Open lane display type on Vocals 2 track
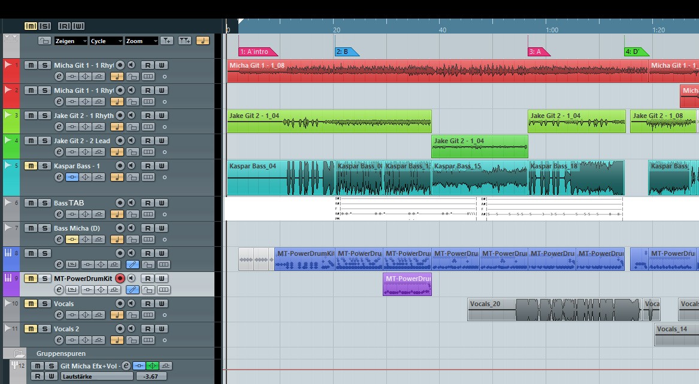 (147, 340)
